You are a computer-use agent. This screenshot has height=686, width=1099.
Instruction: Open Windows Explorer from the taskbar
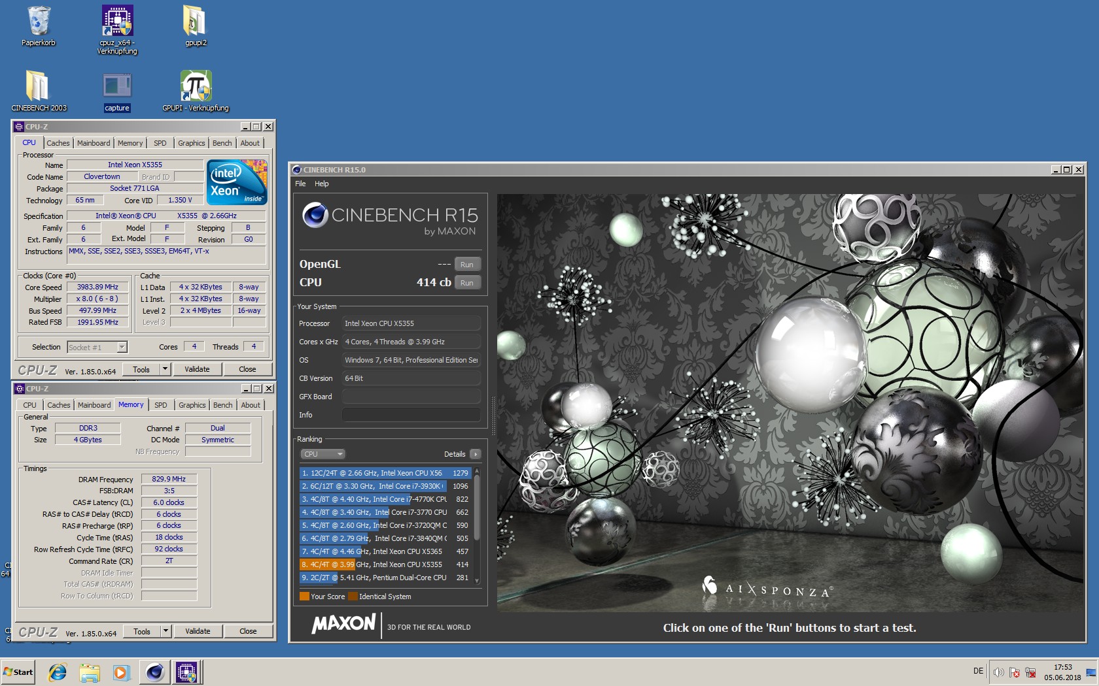(90, 672)
